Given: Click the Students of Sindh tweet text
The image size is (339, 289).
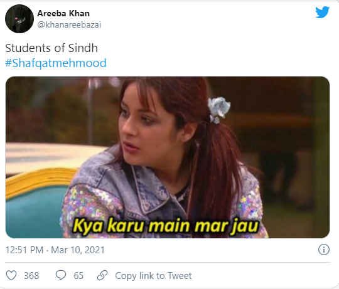Looking at the screenshot, I should tap(51, 48).
